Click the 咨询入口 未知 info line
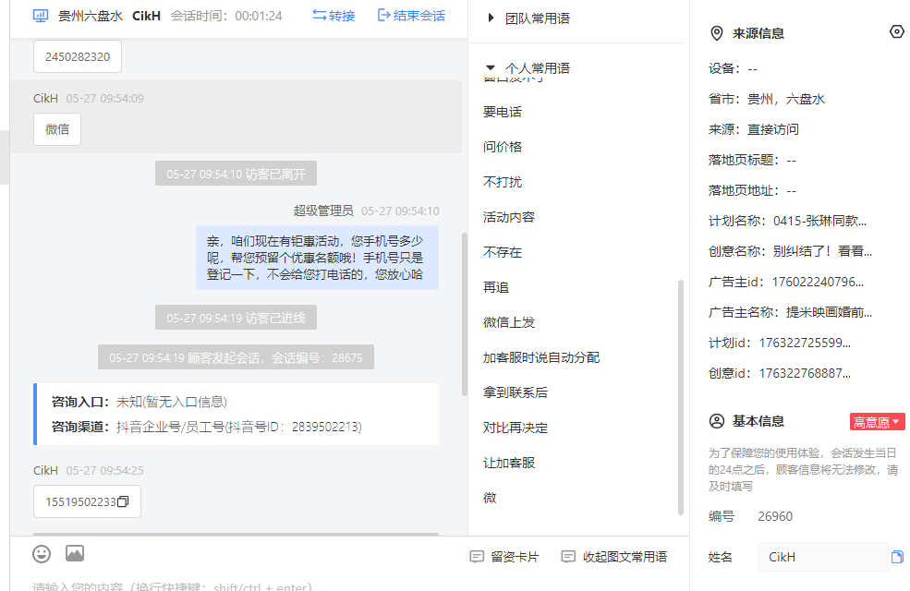This screenshot has height=591, width=910. pyautogui.click(x=140, y=402)
